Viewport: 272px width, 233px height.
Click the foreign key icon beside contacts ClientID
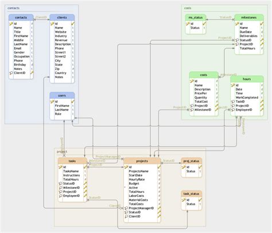point(11,73)
